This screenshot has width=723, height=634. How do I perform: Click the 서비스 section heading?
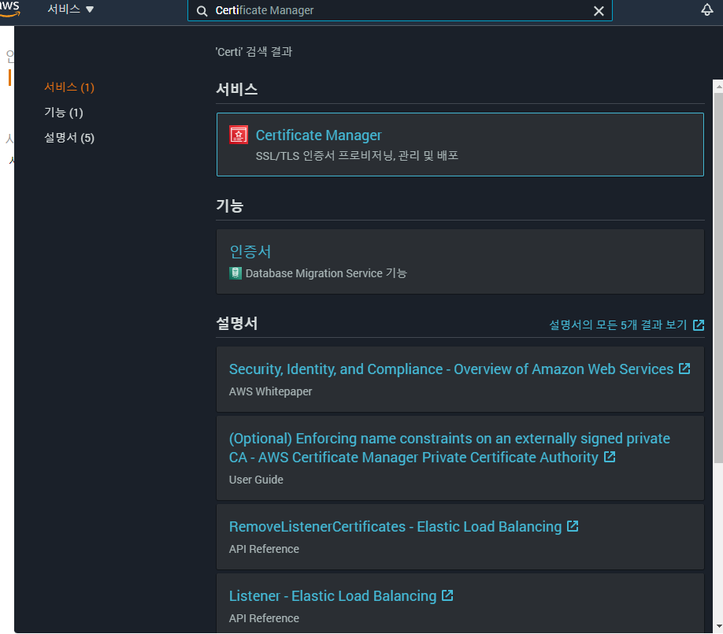[237, 89]
